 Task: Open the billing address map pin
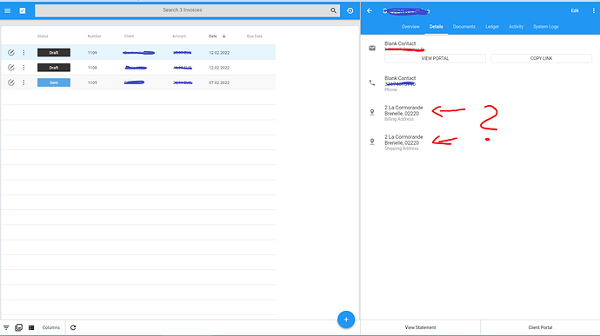pos(372,112)
